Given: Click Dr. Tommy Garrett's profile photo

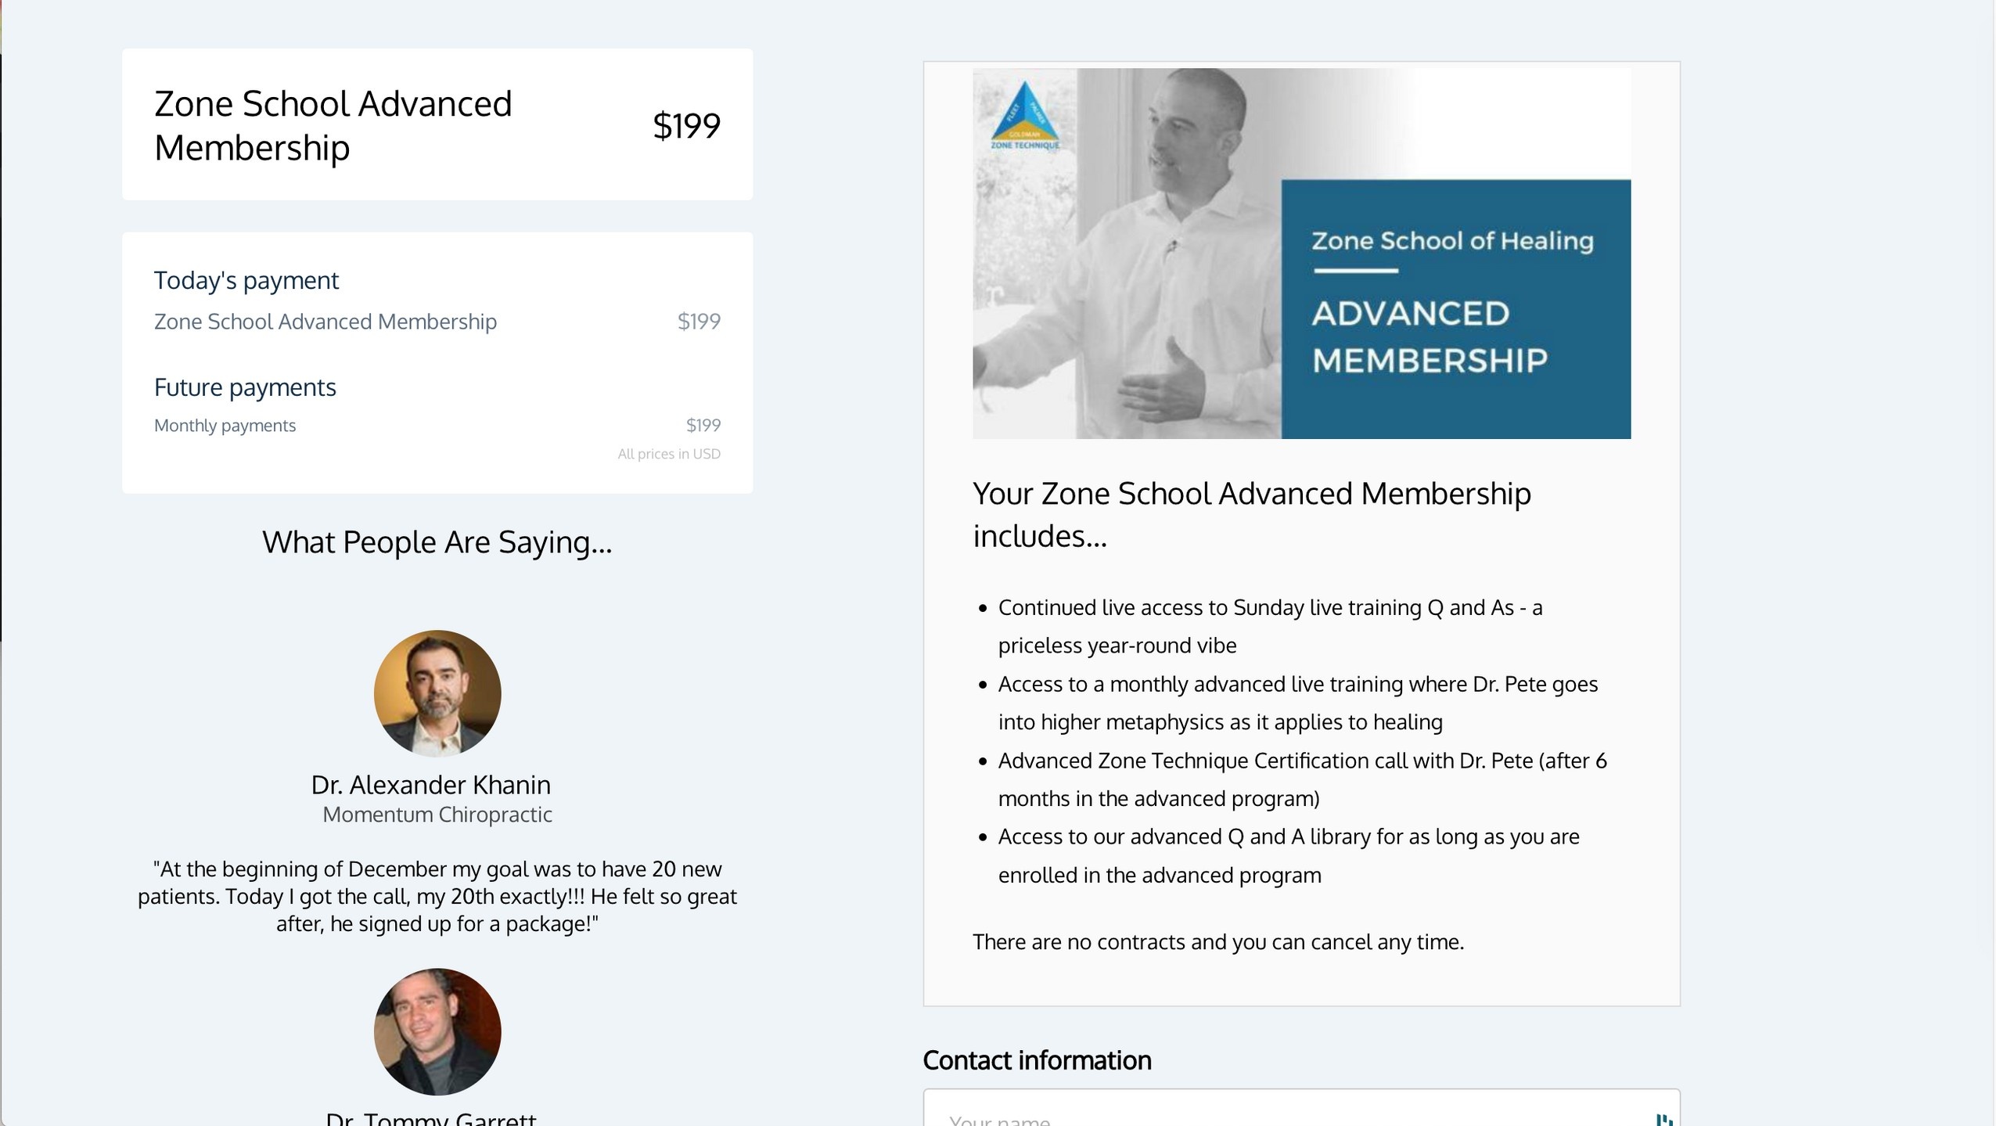Looking at the screenshot, I should point(437,1031).
